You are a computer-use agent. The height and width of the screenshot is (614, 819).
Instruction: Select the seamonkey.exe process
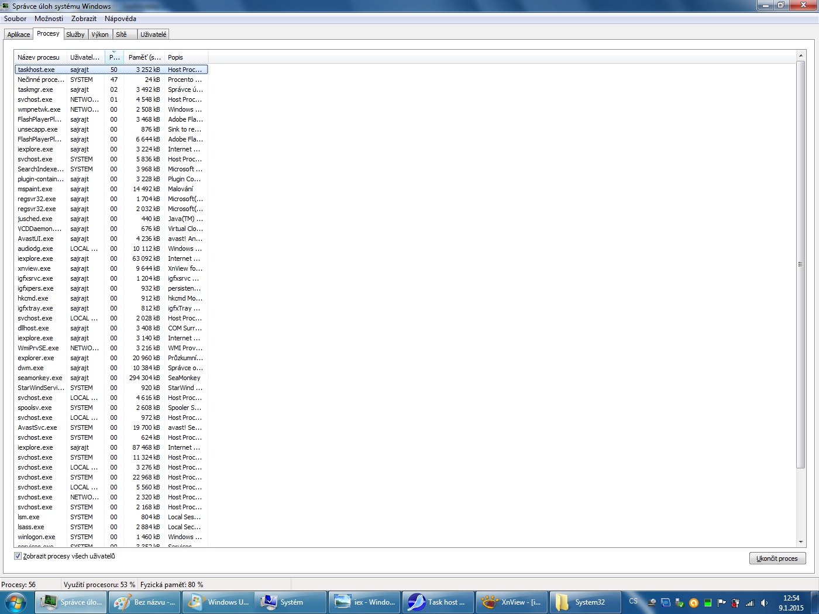[111, 378]
